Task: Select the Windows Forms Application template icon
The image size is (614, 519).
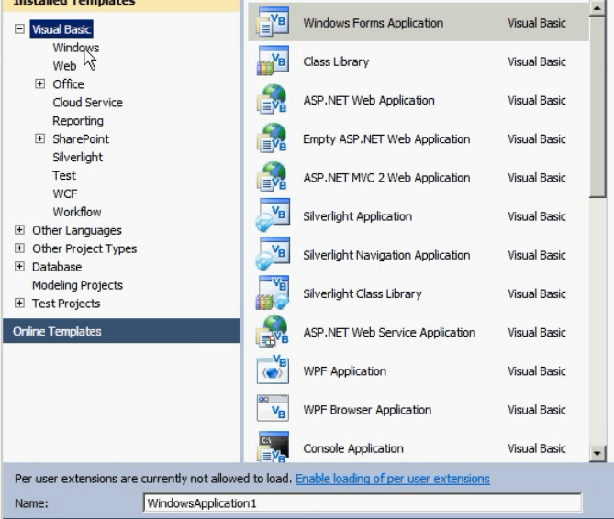Action: pyautogui.click(x=273, y=22)
